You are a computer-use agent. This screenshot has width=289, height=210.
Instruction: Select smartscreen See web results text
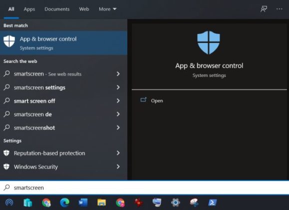tap(48, 74)
